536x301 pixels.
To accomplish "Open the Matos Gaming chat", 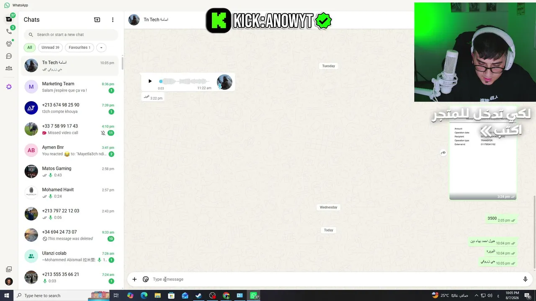I will click(x=70, y=171).
